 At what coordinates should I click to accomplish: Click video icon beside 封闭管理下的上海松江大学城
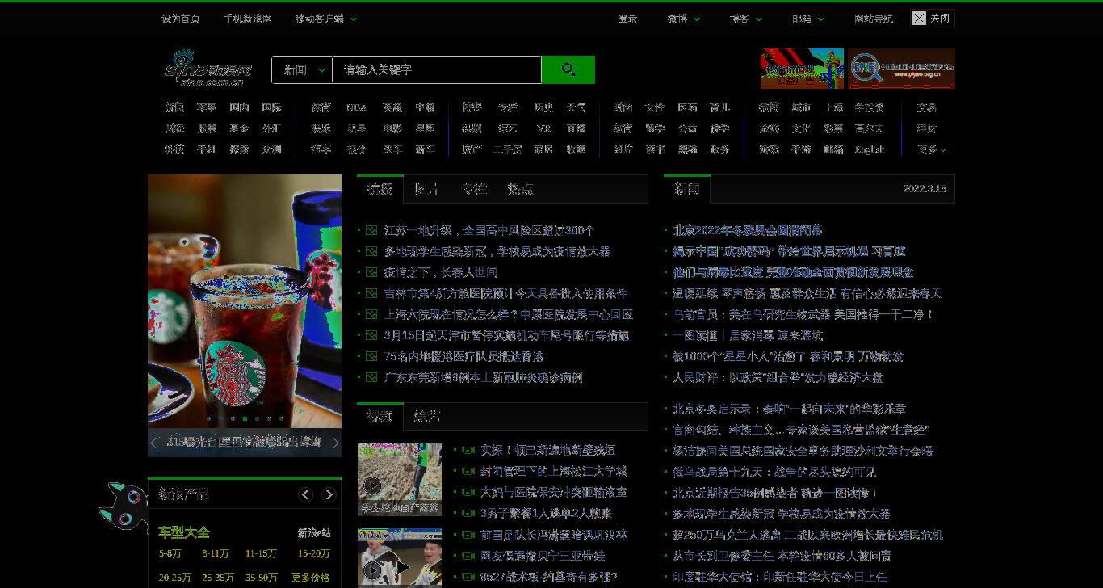click(468, 471)
